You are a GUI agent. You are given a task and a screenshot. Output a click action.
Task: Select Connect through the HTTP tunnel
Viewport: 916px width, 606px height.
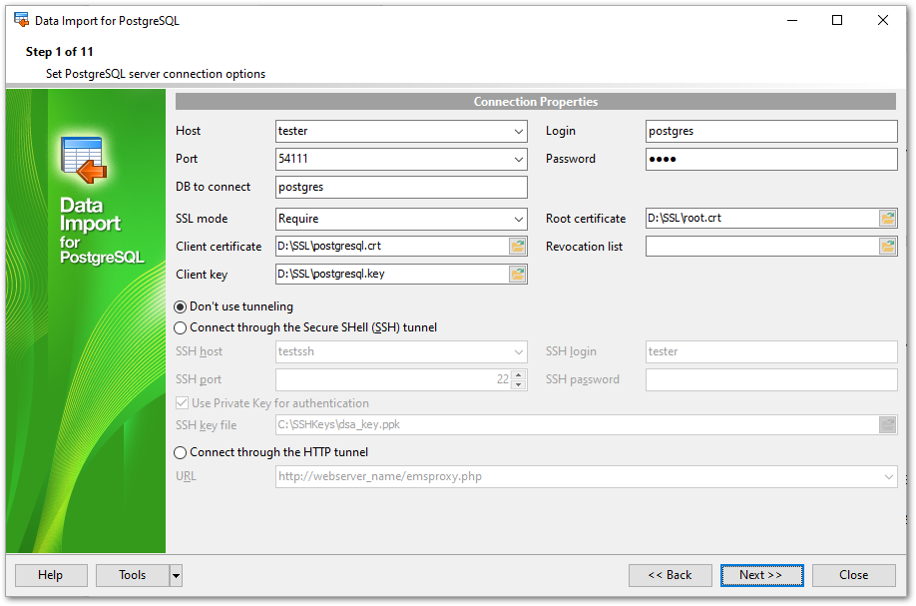pos(181,452)
